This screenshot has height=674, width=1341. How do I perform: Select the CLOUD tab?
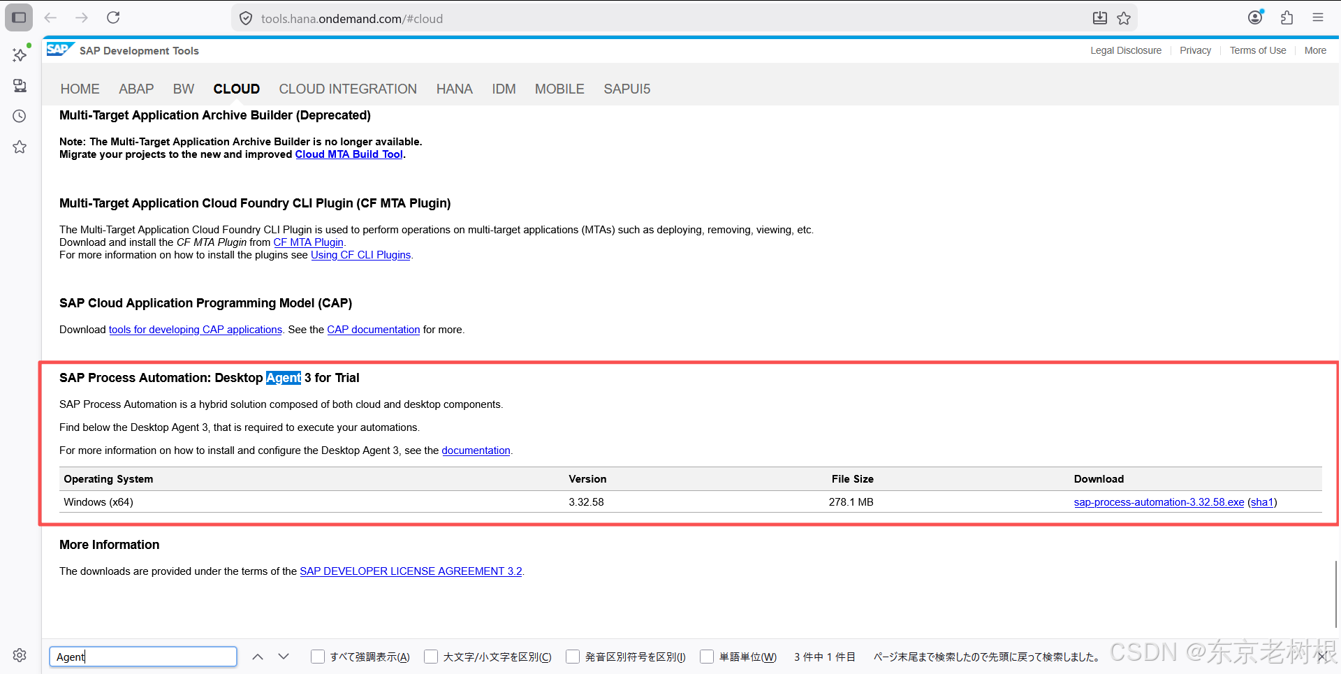pos(237,89)
